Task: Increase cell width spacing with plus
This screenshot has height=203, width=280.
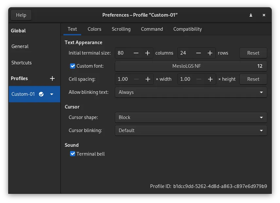Action: [148, 79]
